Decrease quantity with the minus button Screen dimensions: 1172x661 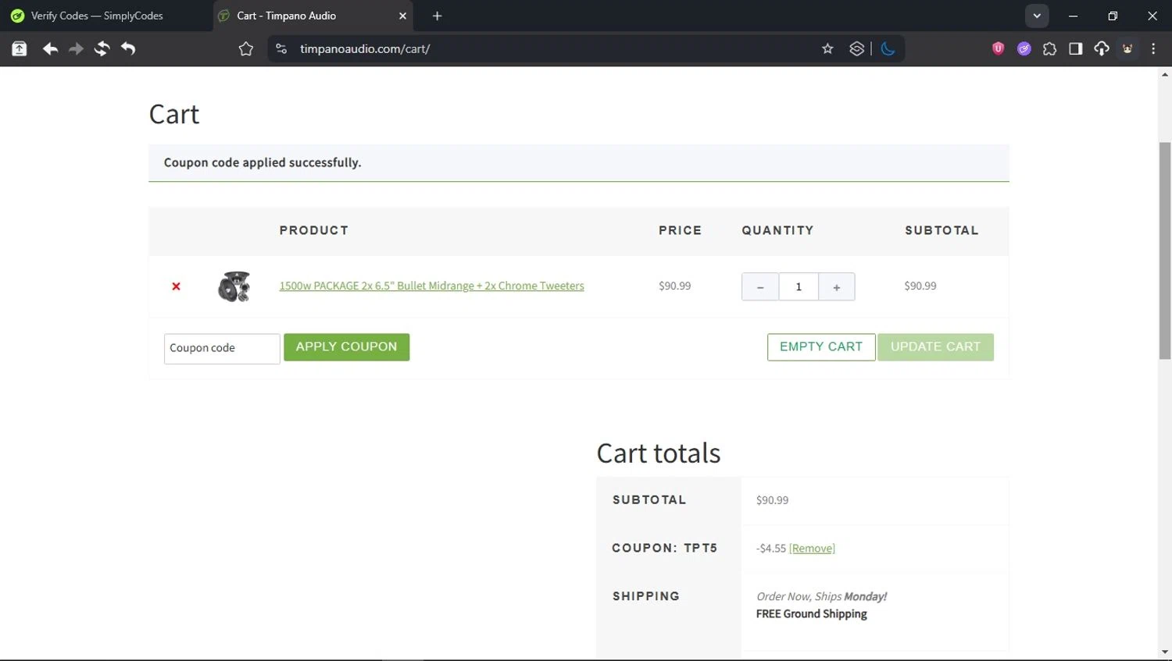click(x=760, y=286)
